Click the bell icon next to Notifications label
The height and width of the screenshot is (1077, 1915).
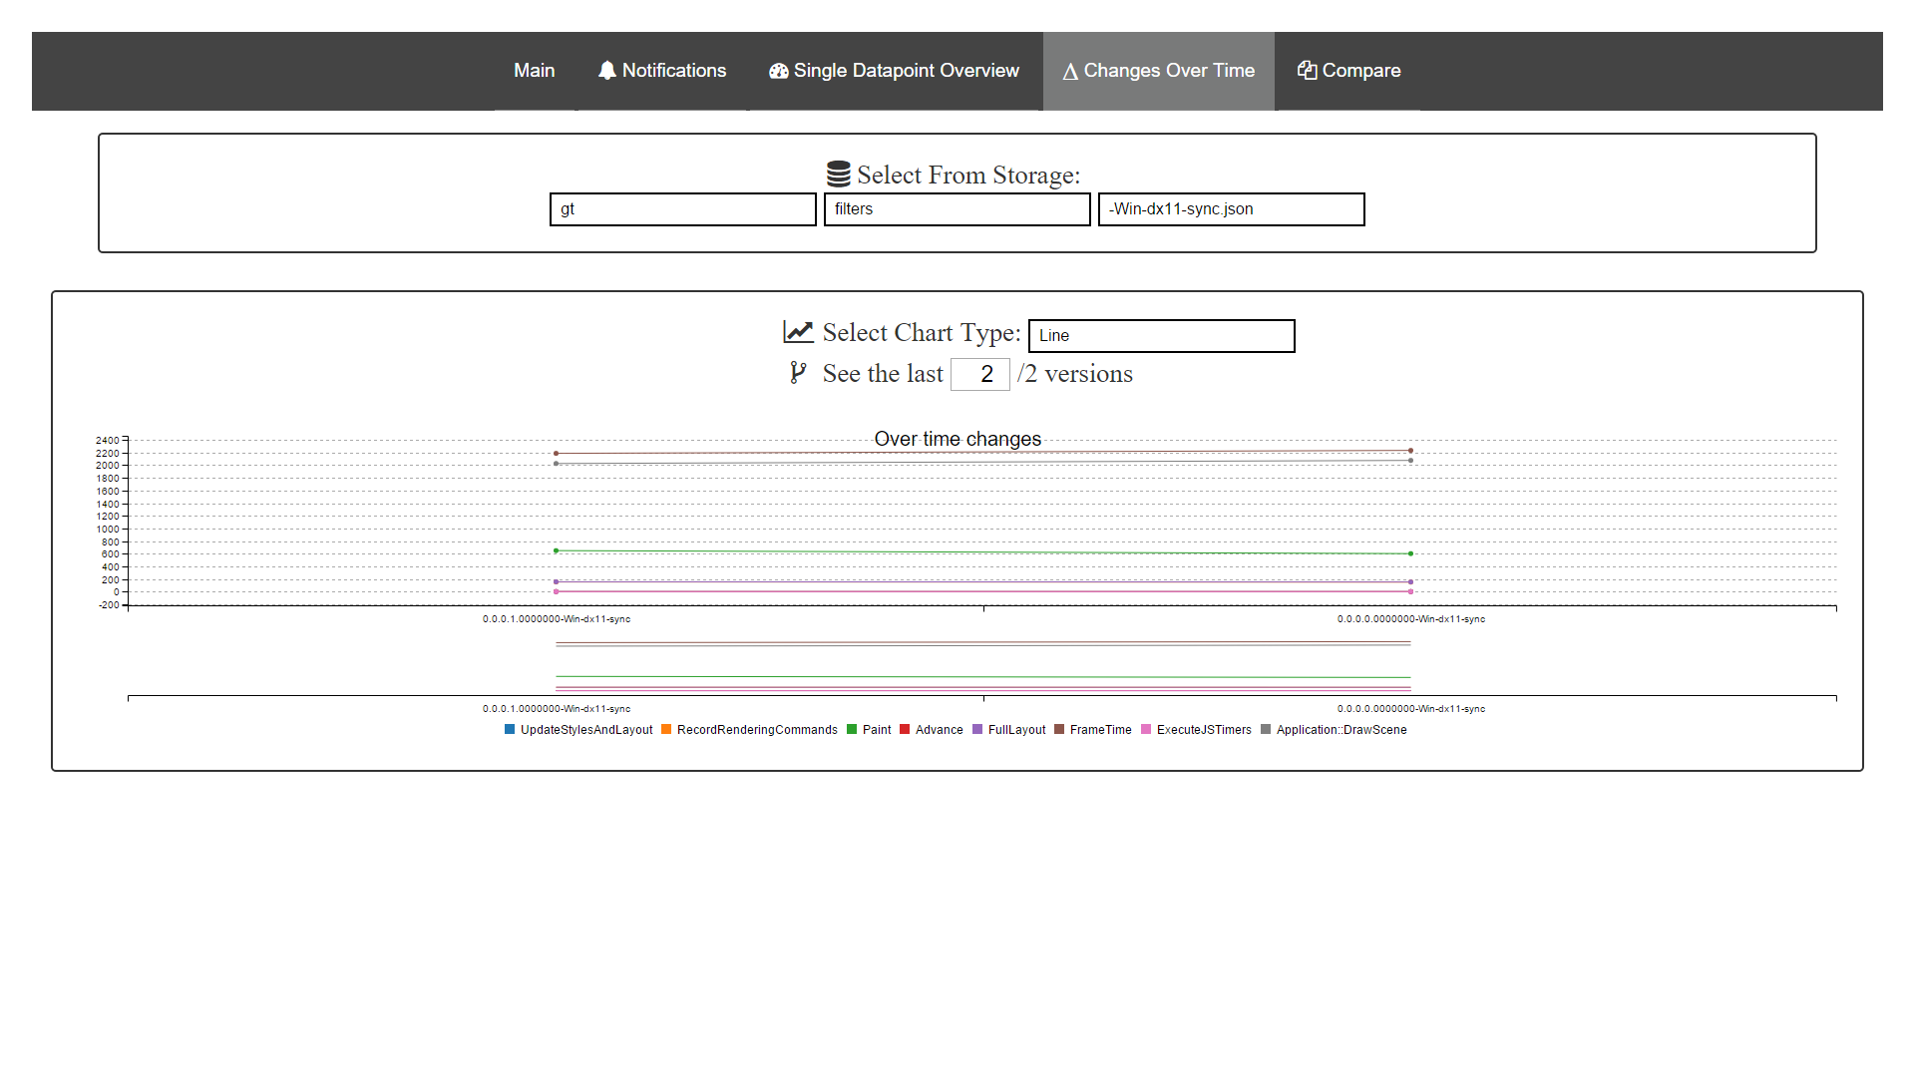pyautogui.click(x=606, y=70)
